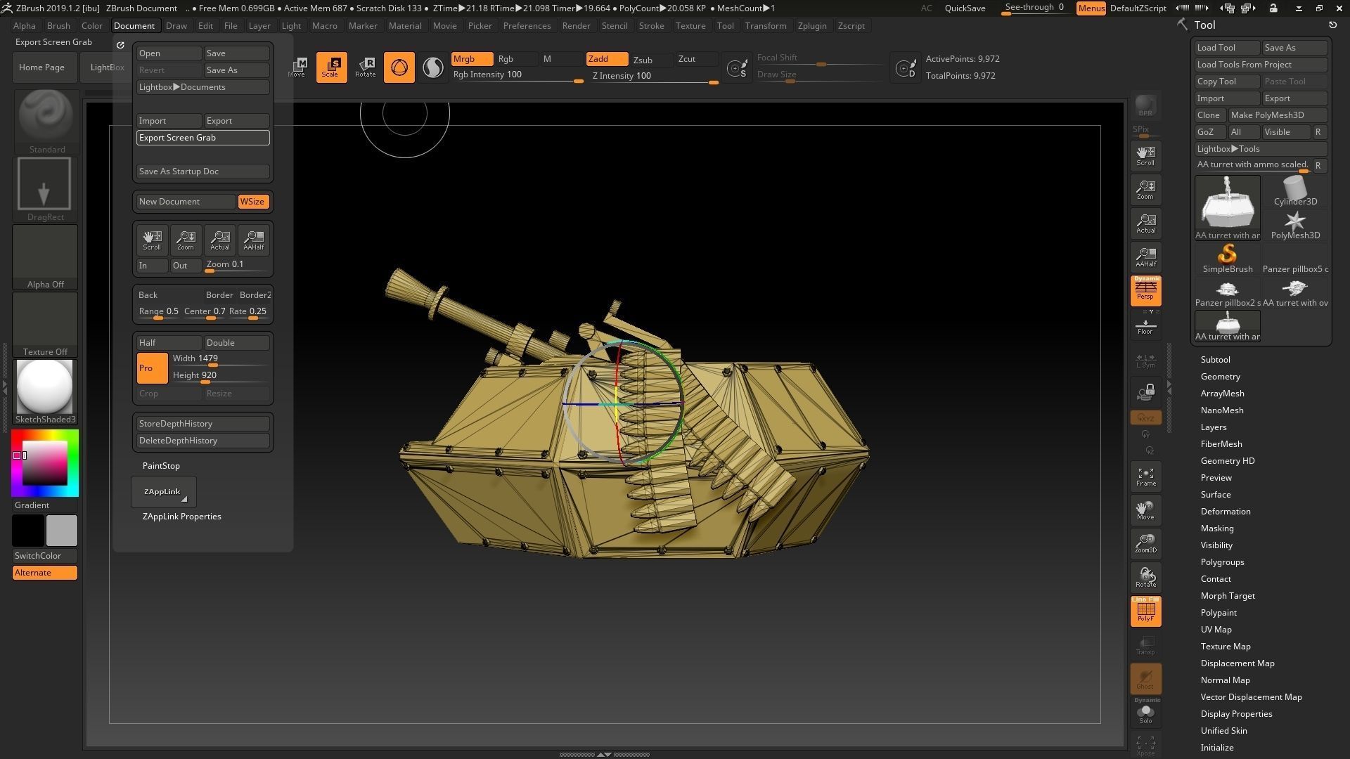Expand the Deformation section

click(1225, 512)
